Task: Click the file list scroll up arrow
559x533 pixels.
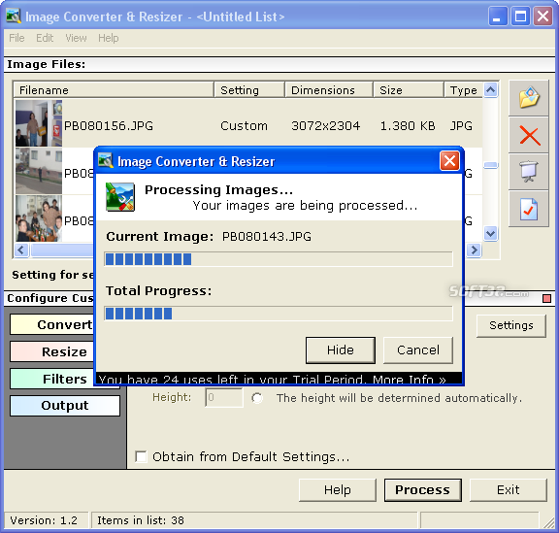Action: click(x=490, y=90)
